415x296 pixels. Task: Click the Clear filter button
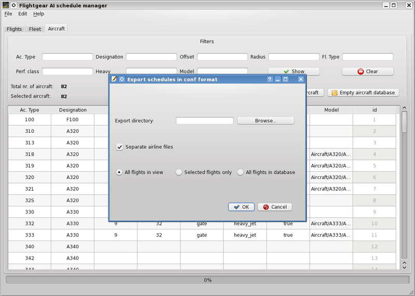point(368,72)
